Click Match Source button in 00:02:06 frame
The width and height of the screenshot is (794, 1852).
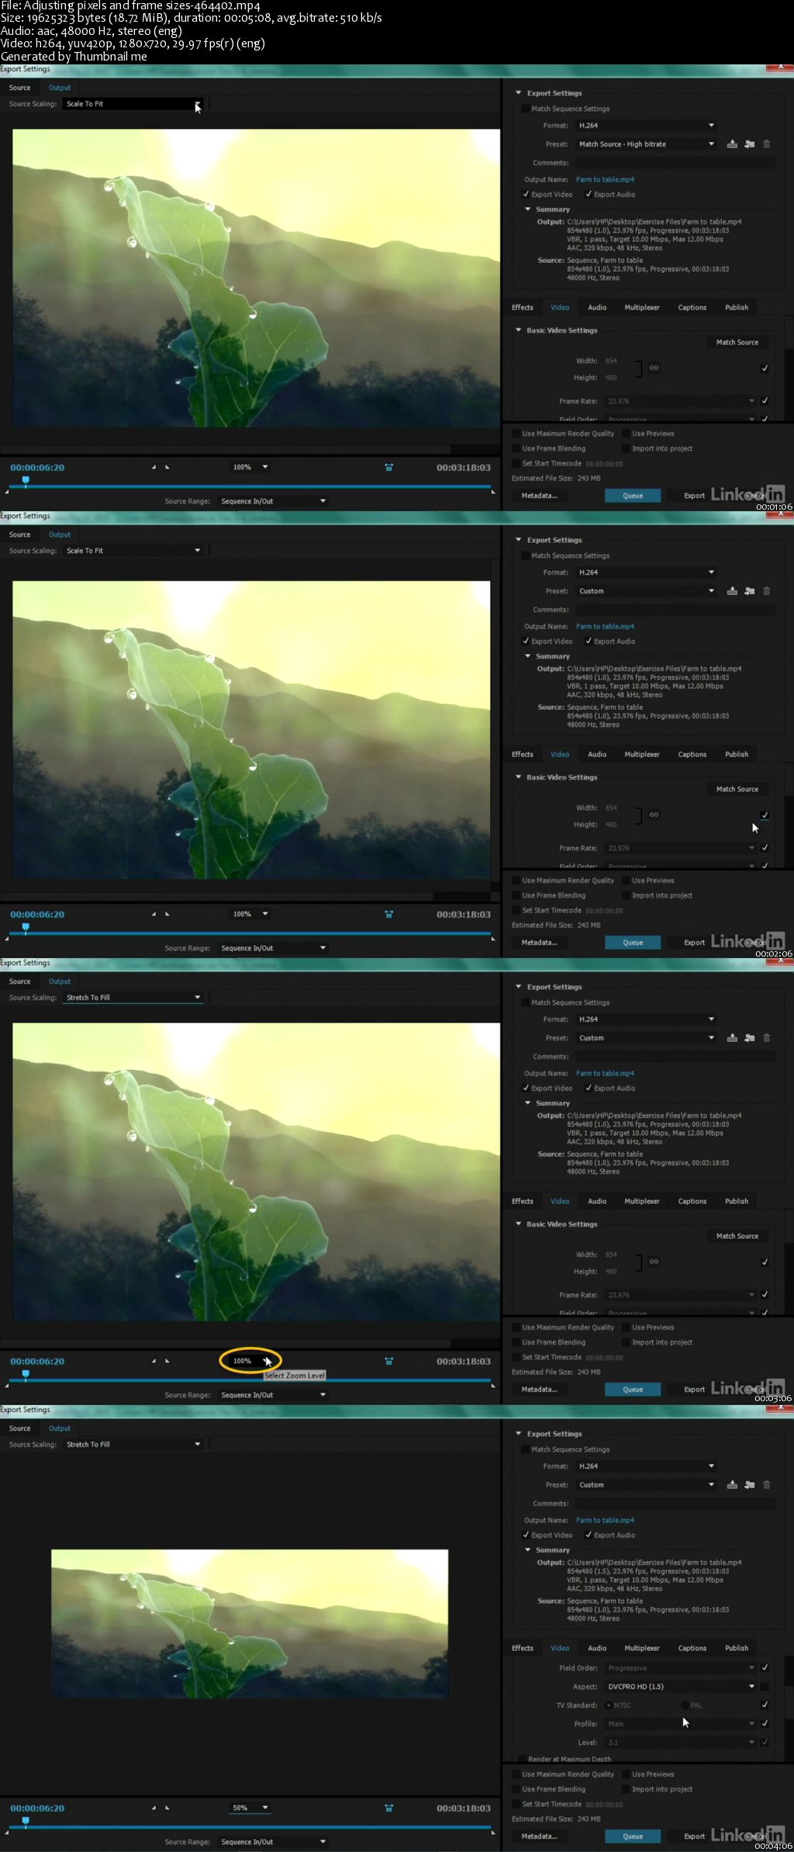pyautogui.click(x=737, y=789)
